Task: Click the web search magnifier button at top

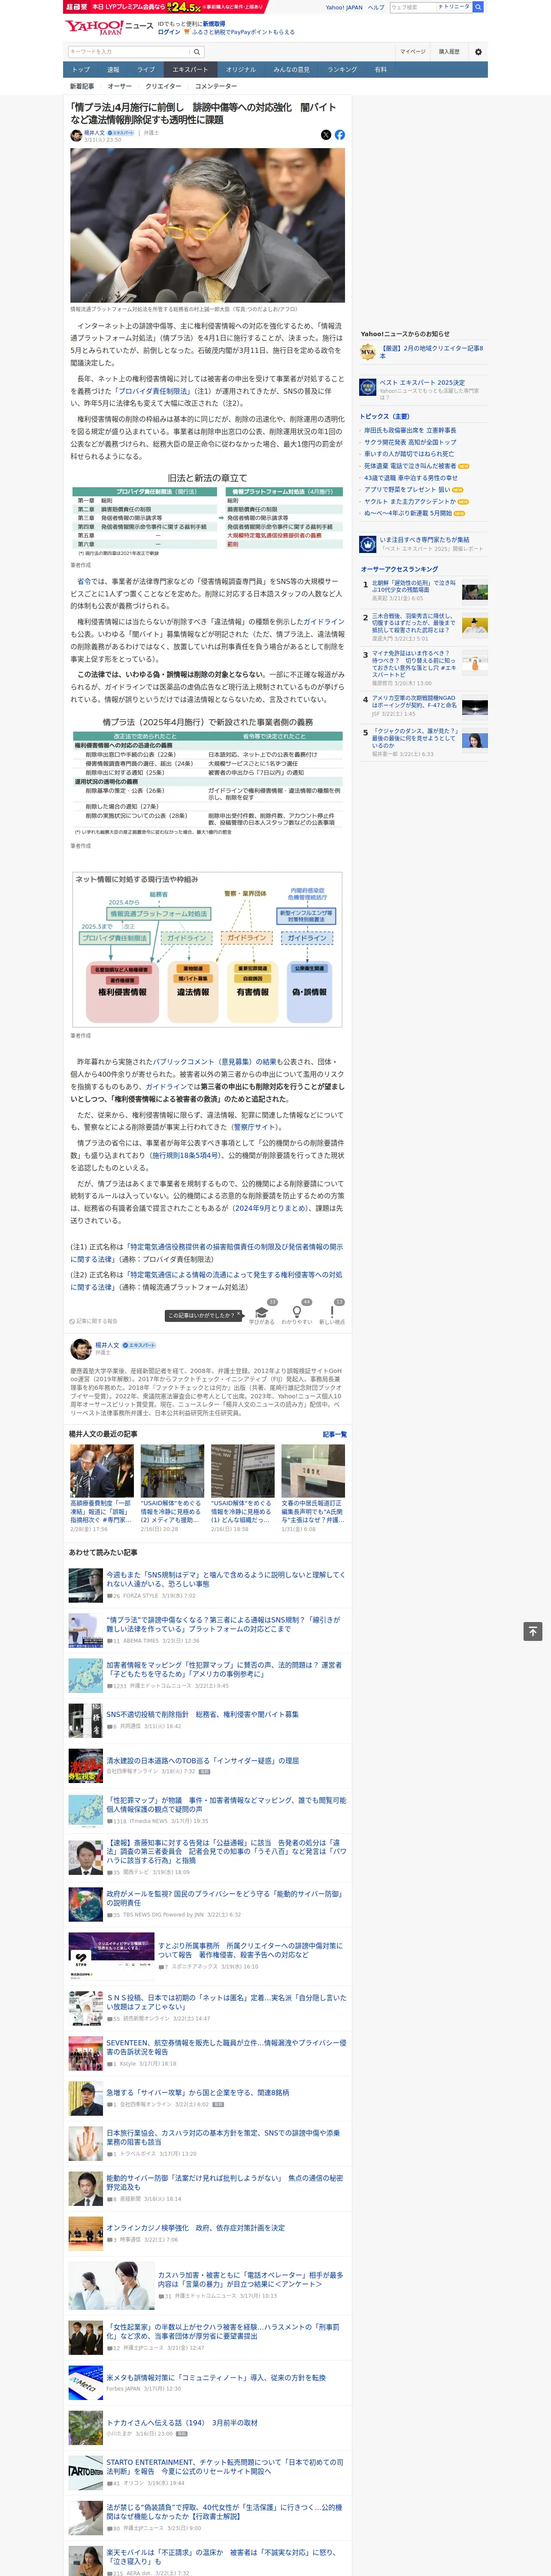Action: pos(478,7)
